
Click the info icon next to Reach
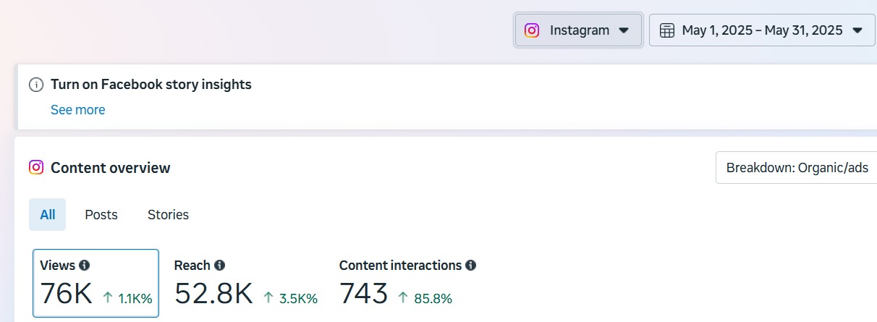(x=219, y=266)
